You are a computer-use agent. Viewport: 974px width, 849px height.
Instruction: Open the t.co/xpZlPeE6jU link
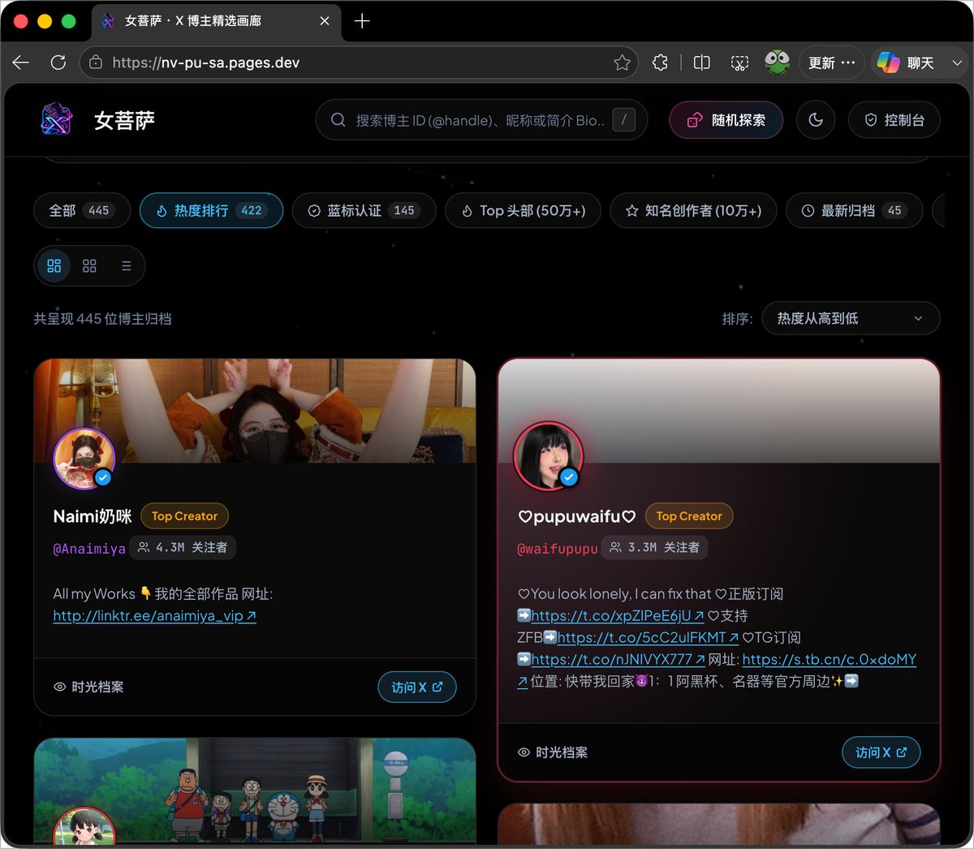(618, 616)
